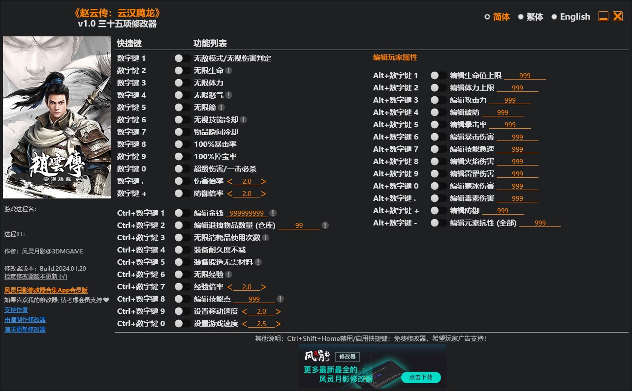The image size is (632, 391).
Task: Enable 超级伤害/一击必杀 toggle
Action: [x=183, y=169]
